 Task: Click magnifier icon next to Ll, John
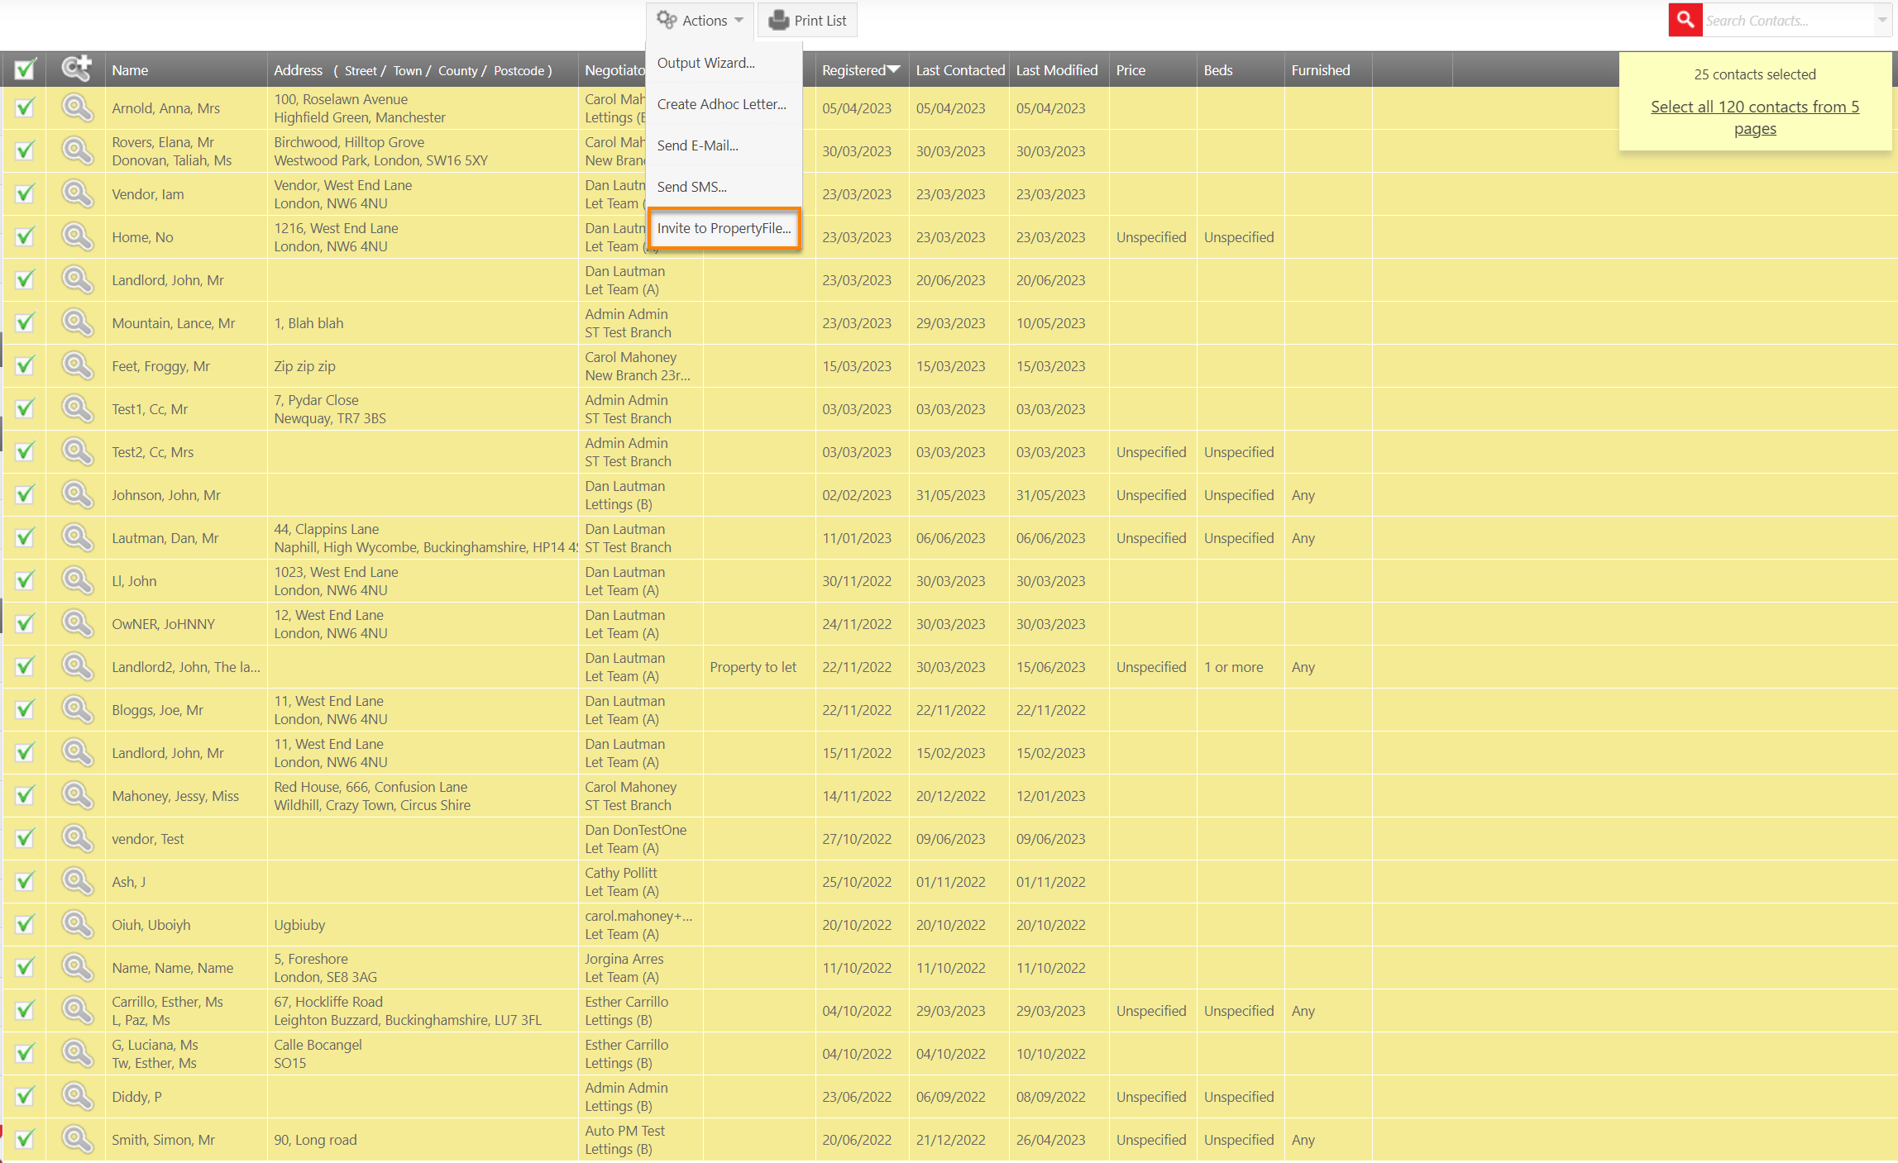tap(77, 581)
